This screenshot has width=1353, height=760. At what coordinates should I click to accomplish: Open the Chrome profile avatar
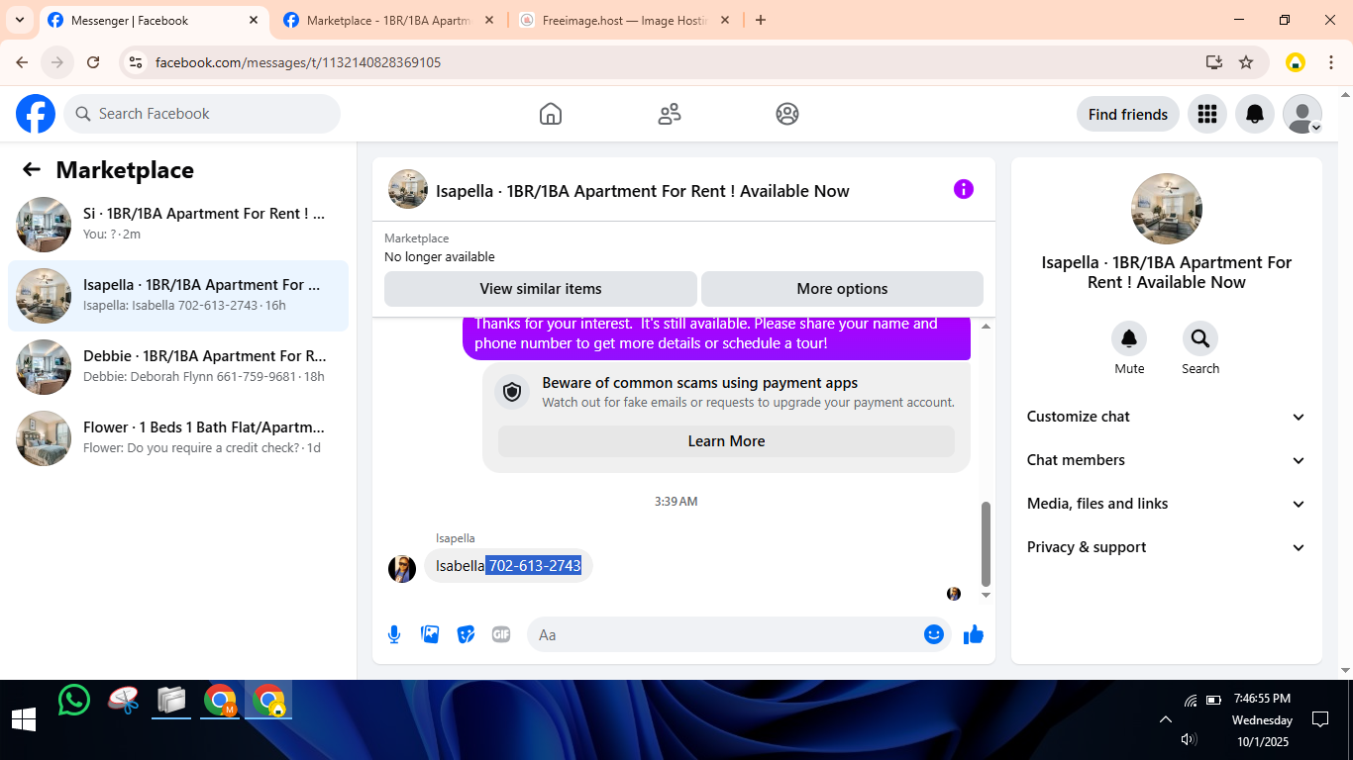pyautogui.click(x=1296, y=62)
